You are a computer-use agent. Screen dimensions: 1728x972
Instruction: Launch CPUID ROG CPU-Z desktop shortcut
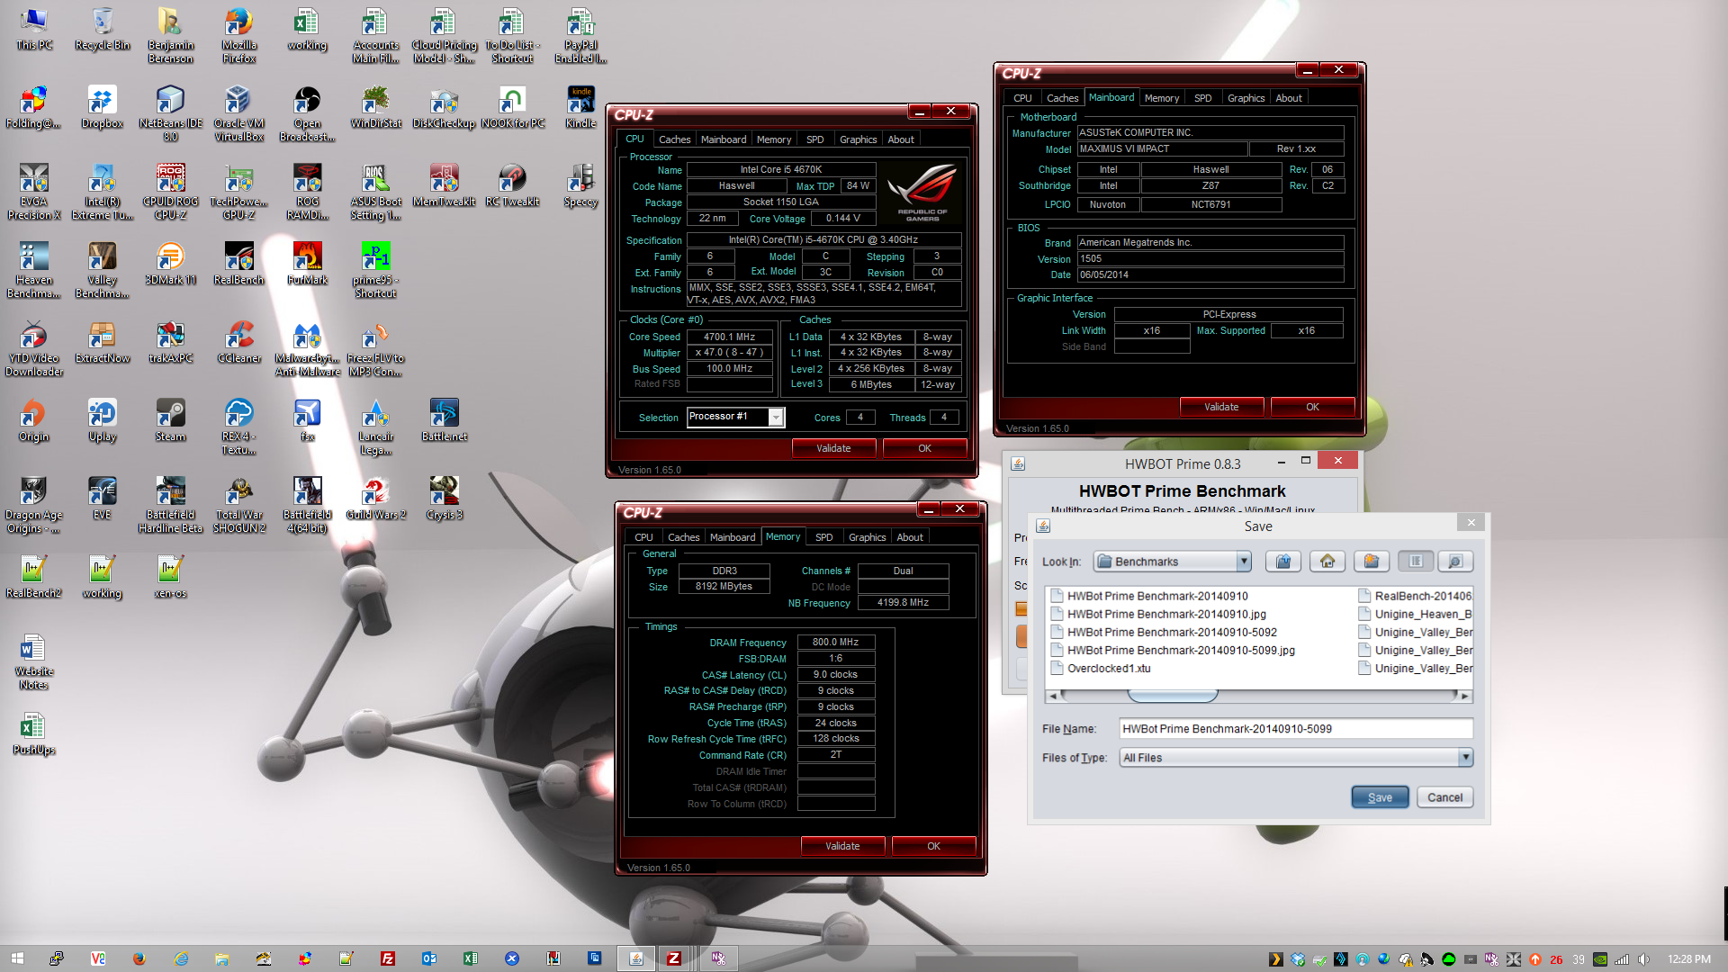point(171,193)
